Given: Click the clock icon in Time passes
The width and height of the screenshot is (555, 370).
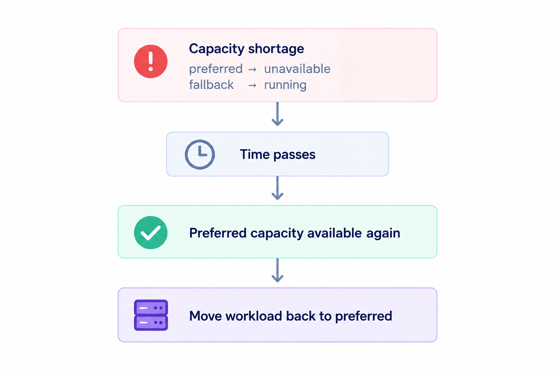Looking at the screenshot, I should point(200,154).
